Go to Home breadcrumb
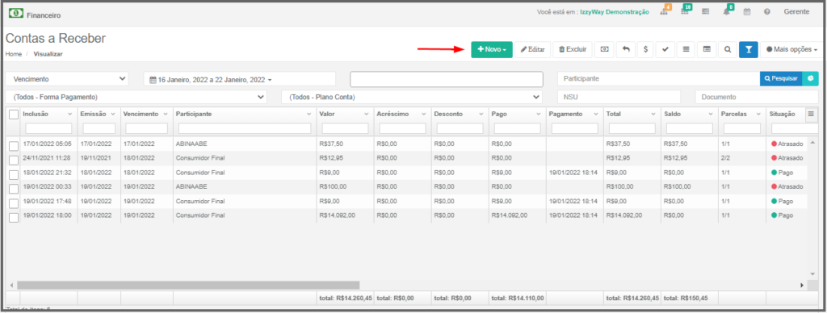This screenshot has width=827, height=313. [x=14, y=54]
